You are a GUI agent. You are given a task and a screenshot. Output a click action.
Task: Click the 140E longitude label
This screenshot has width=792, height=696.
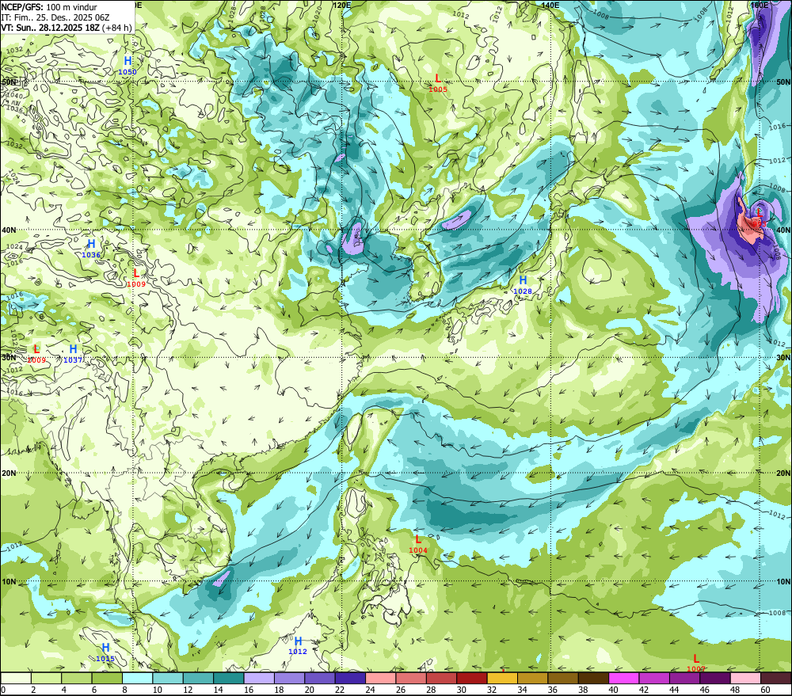click(550, 5)
